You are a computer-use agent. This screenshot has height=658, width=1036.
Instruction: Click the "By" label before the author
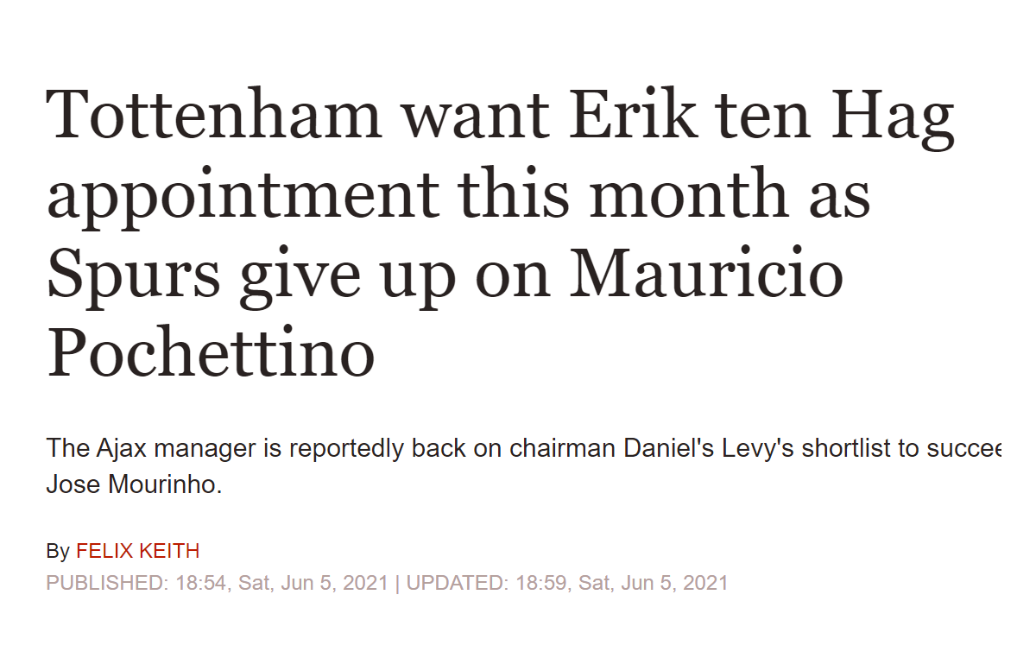[58, 551]
